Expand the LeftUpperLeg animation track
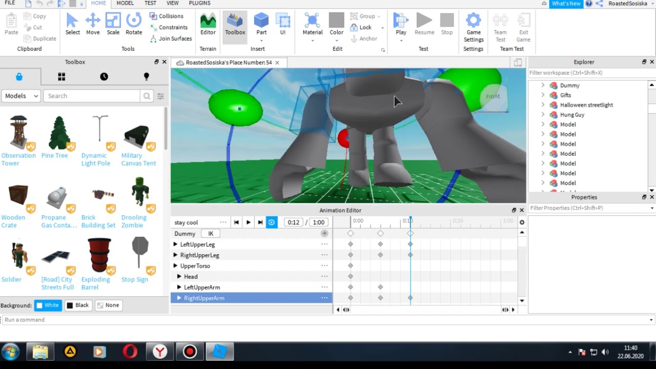Viewport: 656px width, 369px height. pyautogui.click(x=175, y=244)
